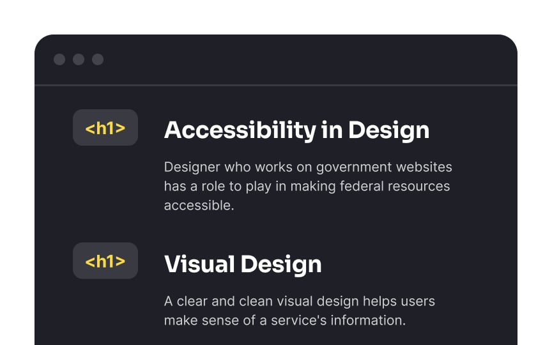Screen dimensions: 552x345
Task: Click the phrase 'federal resources' in the first paragraph
Action: pos(395,186)
